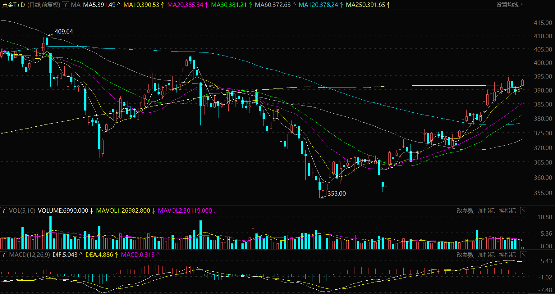Click the 353.00 low price marker
Screen dimensions: 555x294
click(337, 193)
